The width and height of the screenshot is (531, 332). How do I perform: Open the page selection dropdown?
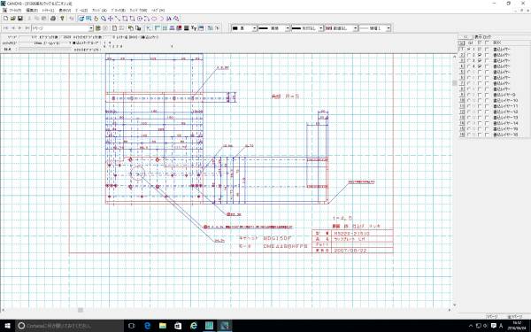[x=91, y=28]
